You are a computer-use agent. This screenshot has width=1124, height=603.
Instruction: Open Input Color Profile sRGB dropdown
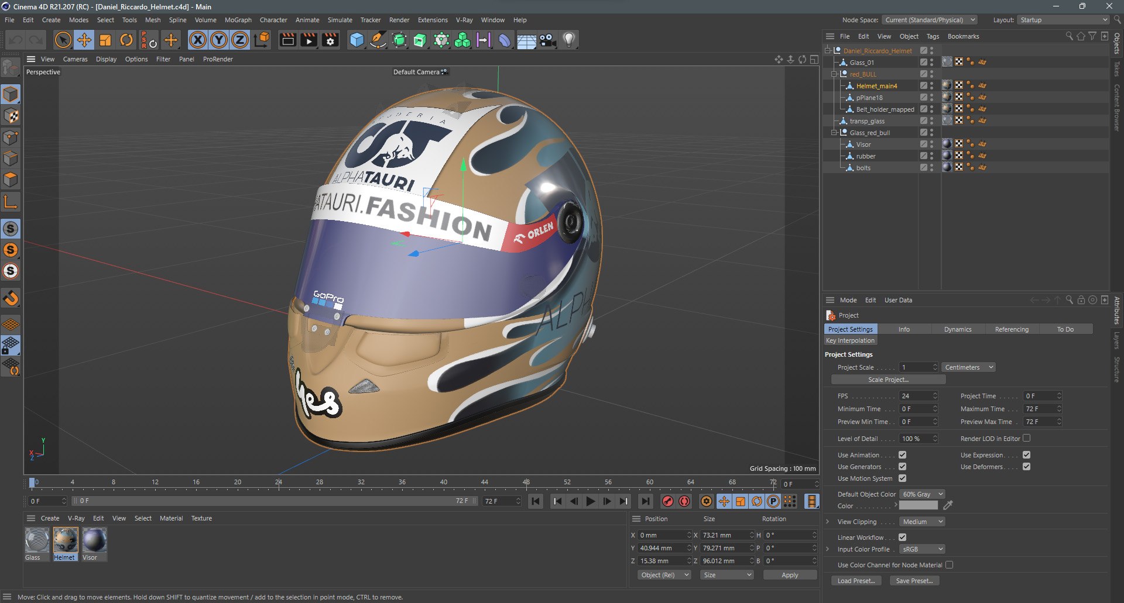(922, 549)
